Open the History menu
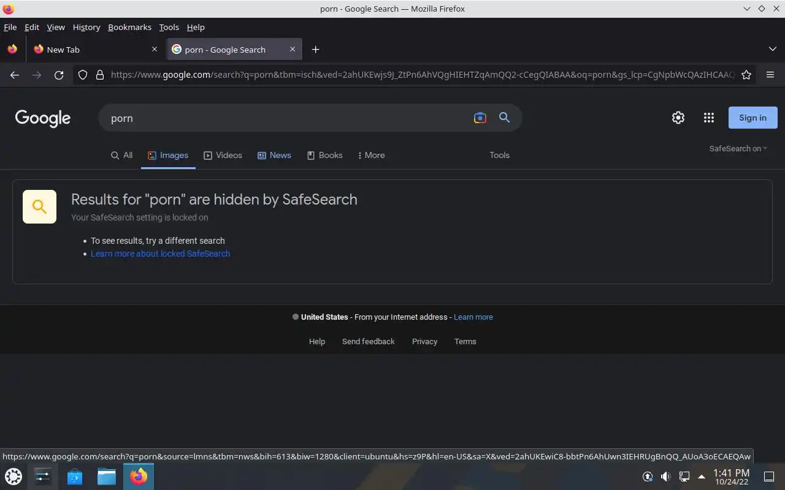This screenshot has height=490, width=785. (86, 27)
